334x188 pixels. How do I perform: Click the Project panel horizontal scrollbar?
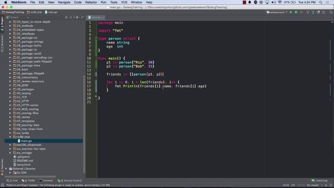[30, 177]
